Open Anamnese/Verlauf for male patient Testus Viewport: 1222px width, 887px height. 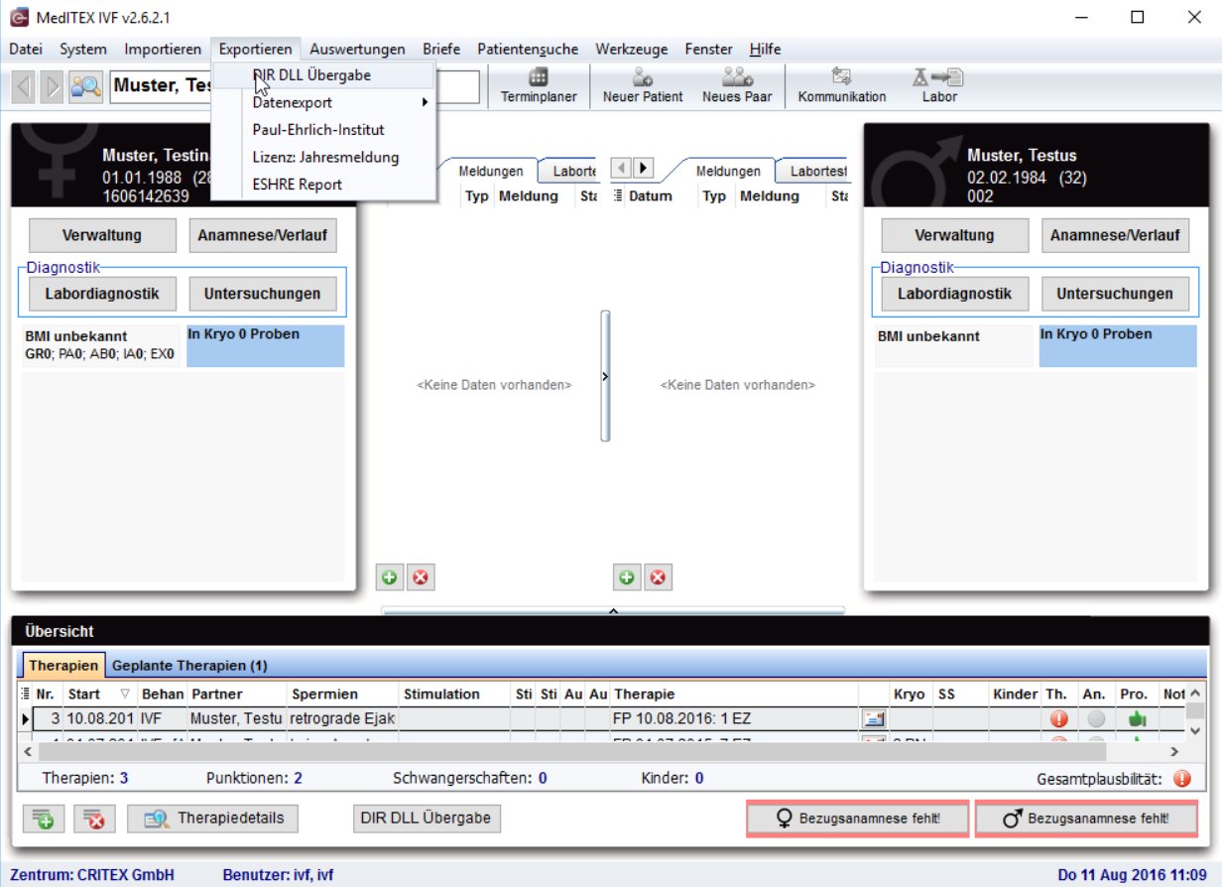coord(1115,235)
